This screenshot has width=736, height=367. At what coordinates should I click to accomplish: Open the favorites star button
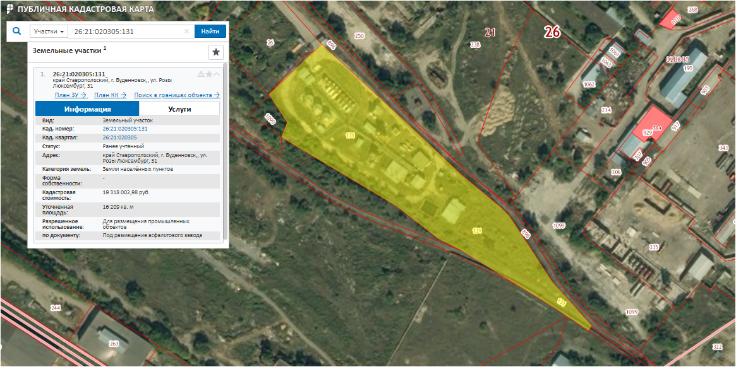(x=215, y=52)
